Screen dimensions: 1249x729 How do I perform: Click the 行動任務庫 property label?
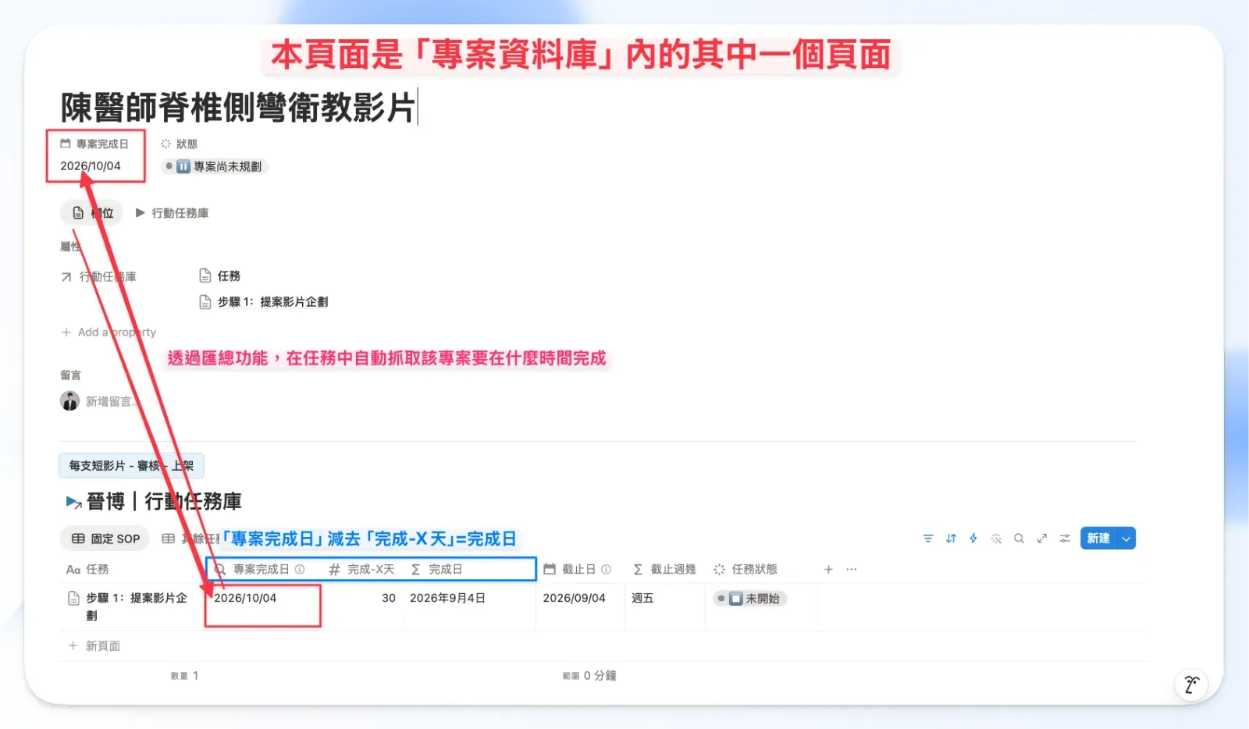(x=99, y=277)
